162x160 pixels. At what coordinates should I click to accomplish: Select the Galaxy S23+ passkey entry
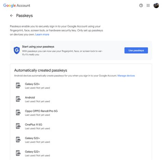coord(81,86)
